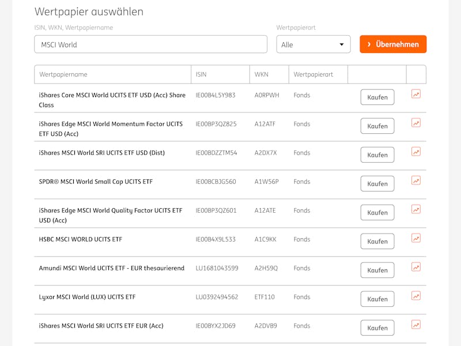
Task: Select WKN A1W56P
Action: pos(266,182)
